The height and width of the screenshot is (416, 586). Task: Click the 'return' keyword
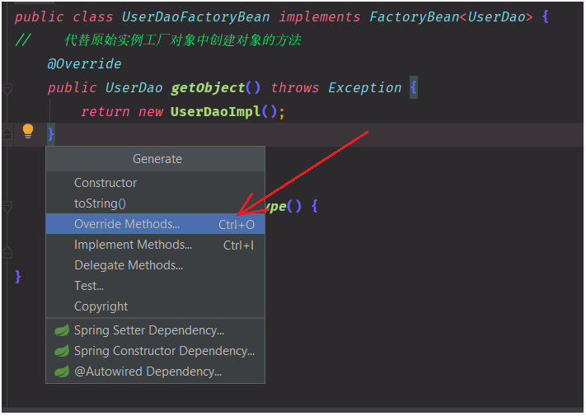click(x=105, y=112)
